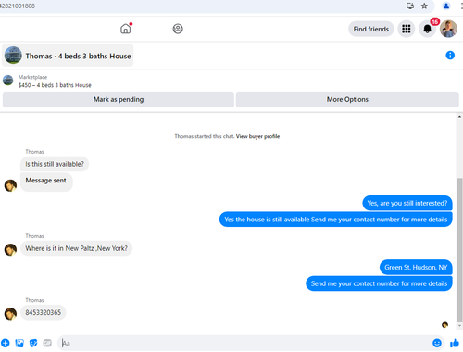Click Mark as pending button

point(119,99)
